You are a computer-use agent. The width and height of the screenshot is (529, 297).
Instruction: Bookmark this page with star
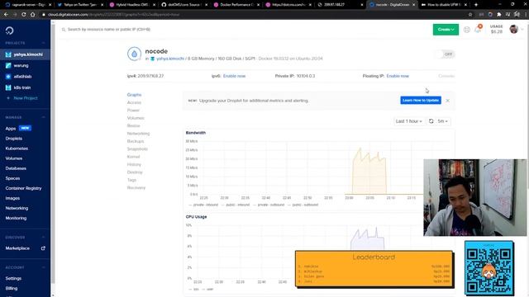click(x=470, y=15)
